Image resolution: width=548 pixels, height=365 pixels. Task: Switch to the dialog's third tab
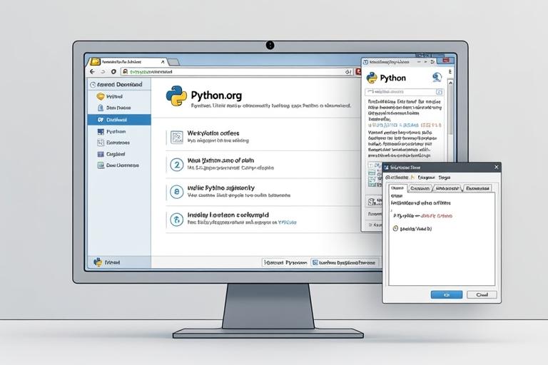point(447,188)
